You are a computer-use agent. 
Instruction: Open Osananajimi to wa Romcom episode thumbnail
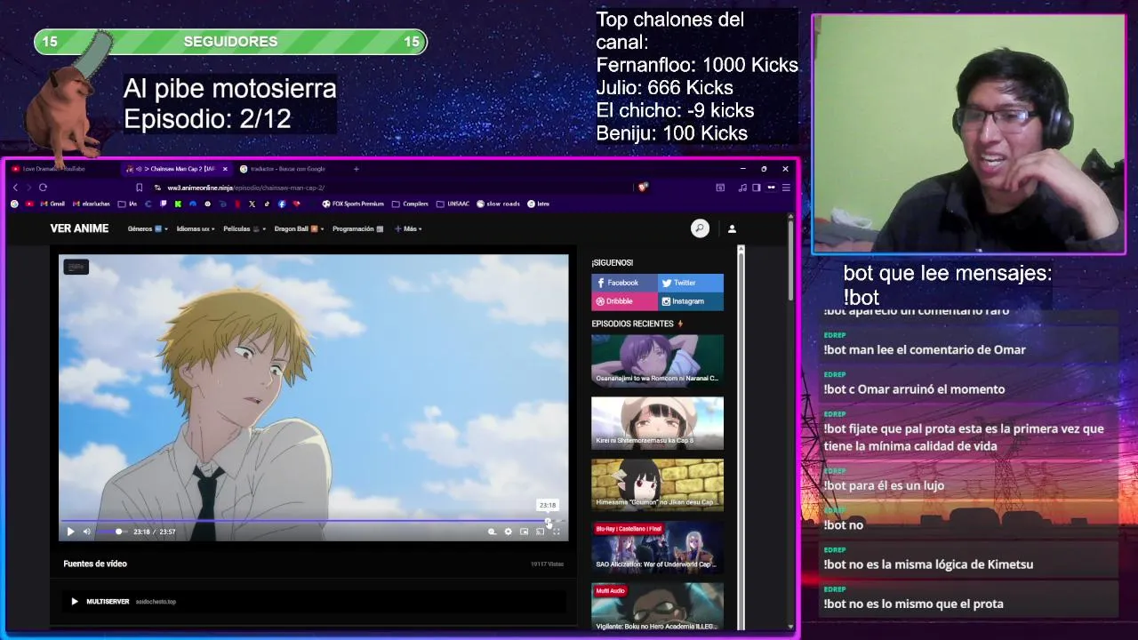[x=657, y=360]
